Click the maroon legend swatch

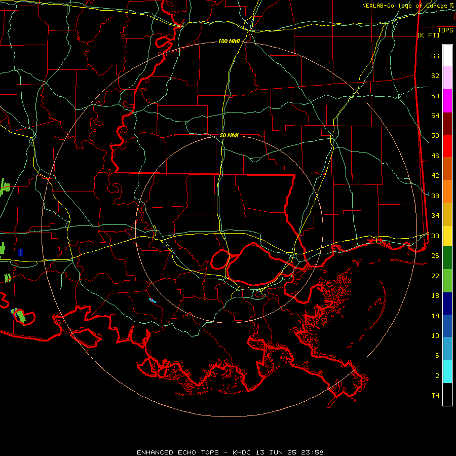tap(447, 124)
